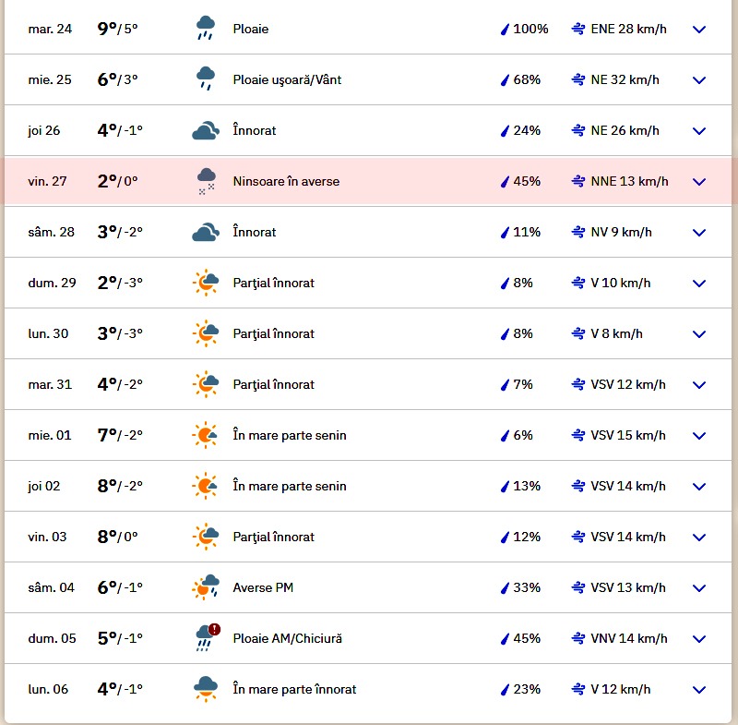Click the rain icon for mar. 24
Image resolution: width=738 pixels, height=725 pixels.
[x=206, y=29]
